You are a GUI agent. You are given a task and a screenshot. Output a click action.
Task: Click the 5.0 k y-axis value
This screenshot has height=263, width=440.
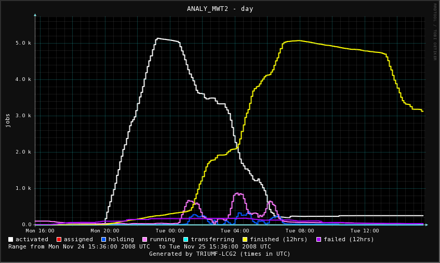pyautogui.click(x=24, y=43)
